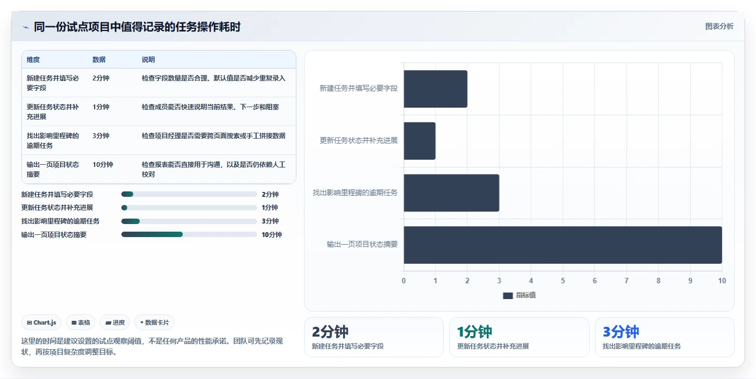Screen dimensions: 756x379
Task: Click the chart y-axis label 新建任务并填写必要字段
Action: (x=359, y=88)
